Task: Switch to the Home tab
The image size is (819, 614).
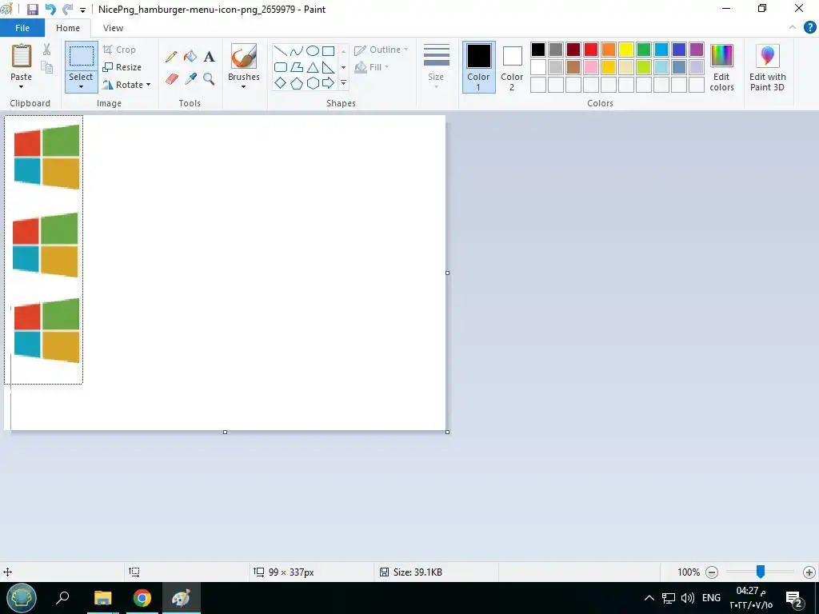Action: pos(68,28)
